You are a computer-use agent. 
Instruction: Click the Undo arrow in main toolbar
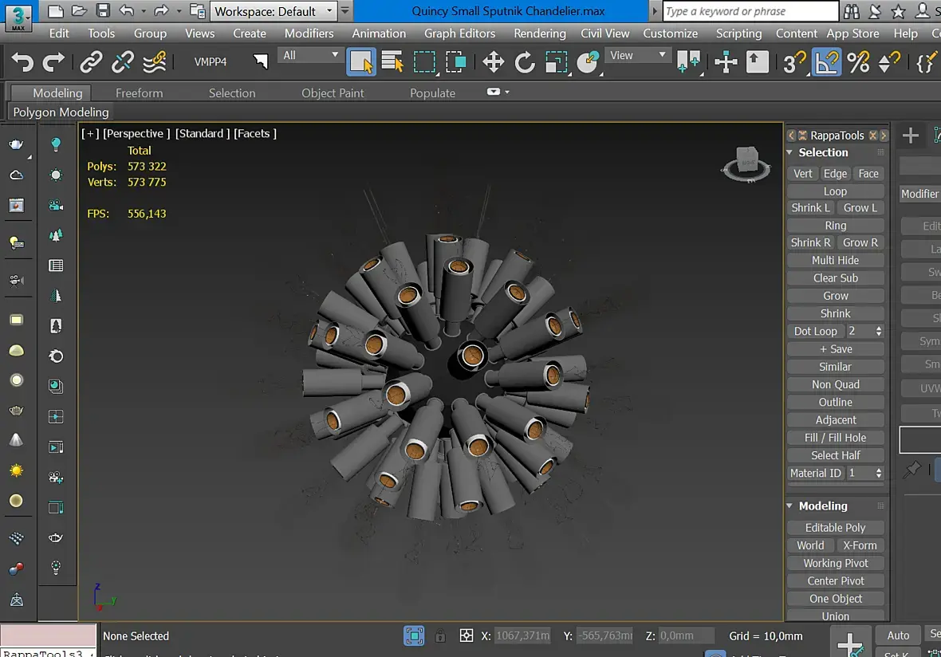coord(22,62)
